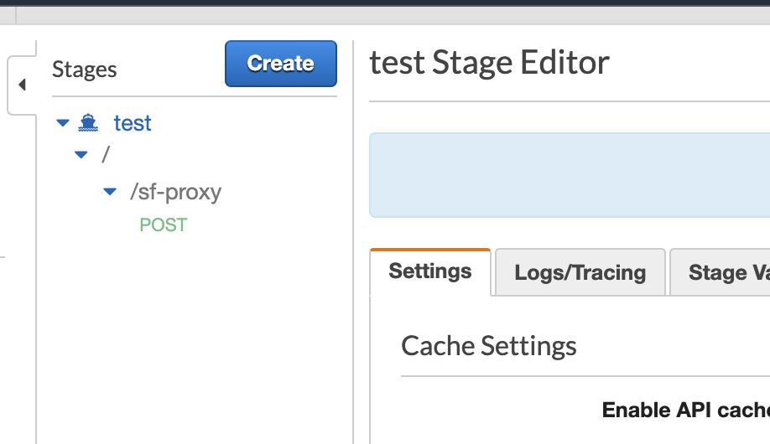Viewport: 770px width, 444px height.
Task: Collapse the root slash resource arrow
Action: tap(81, 154)
